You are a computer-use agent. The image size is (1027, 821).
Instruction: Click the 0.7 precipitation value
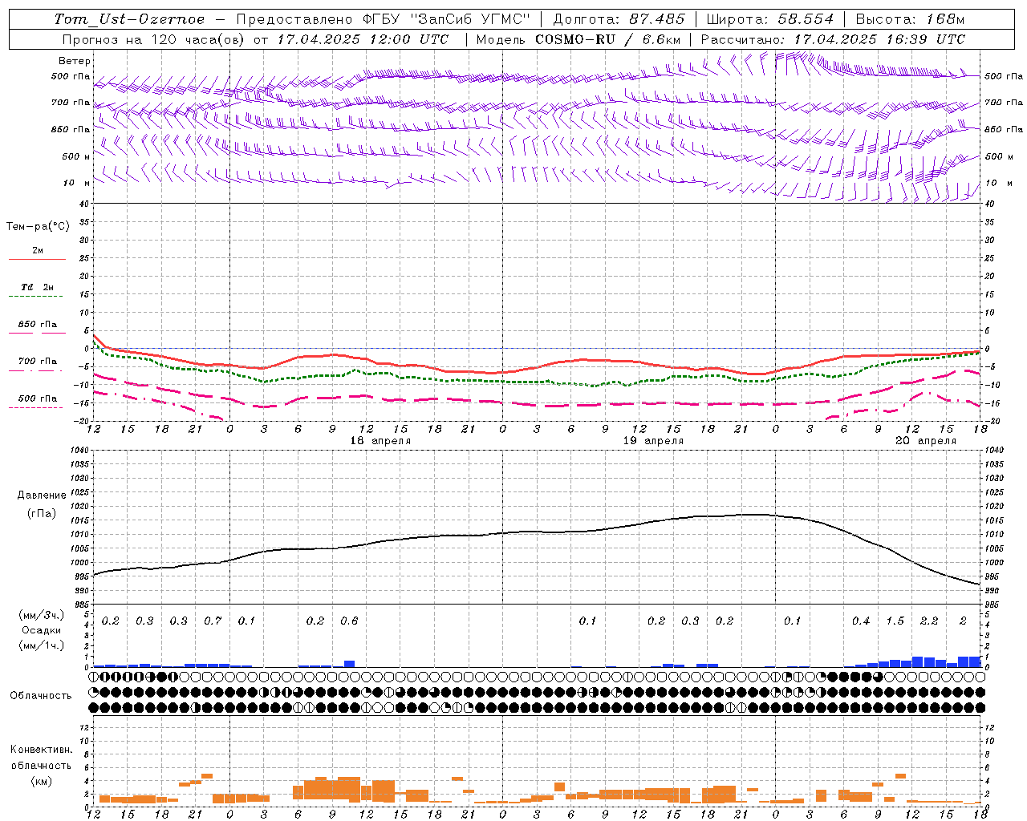pos(213,621)
